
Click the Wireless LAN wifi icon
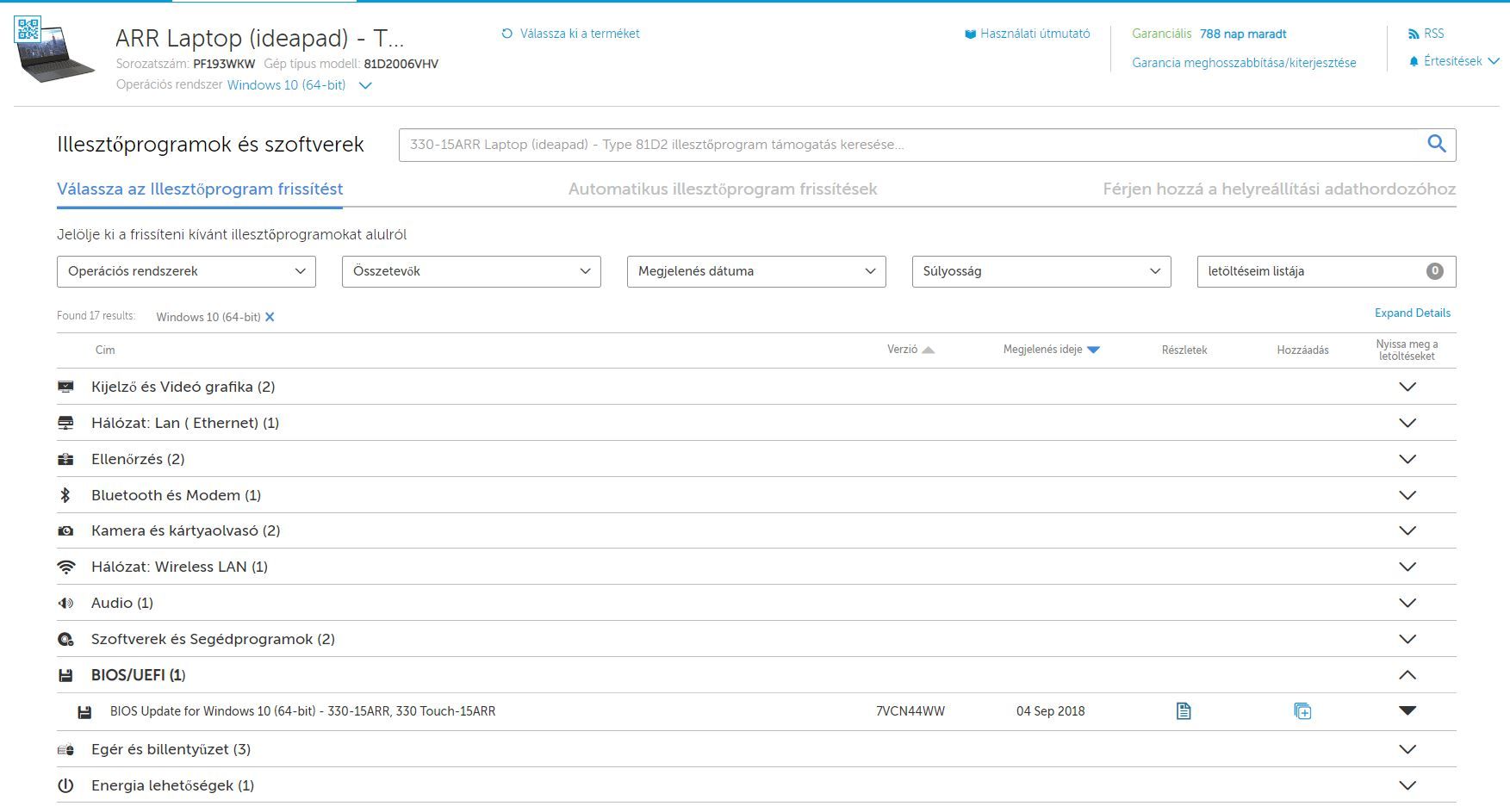[65, 567]
